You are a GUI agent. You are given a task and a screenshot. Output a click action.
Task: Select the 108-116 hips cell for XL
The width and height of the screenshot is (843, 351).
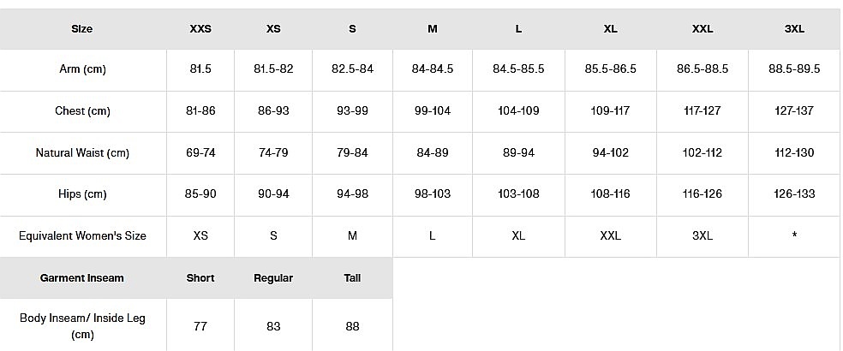[610, 194]
